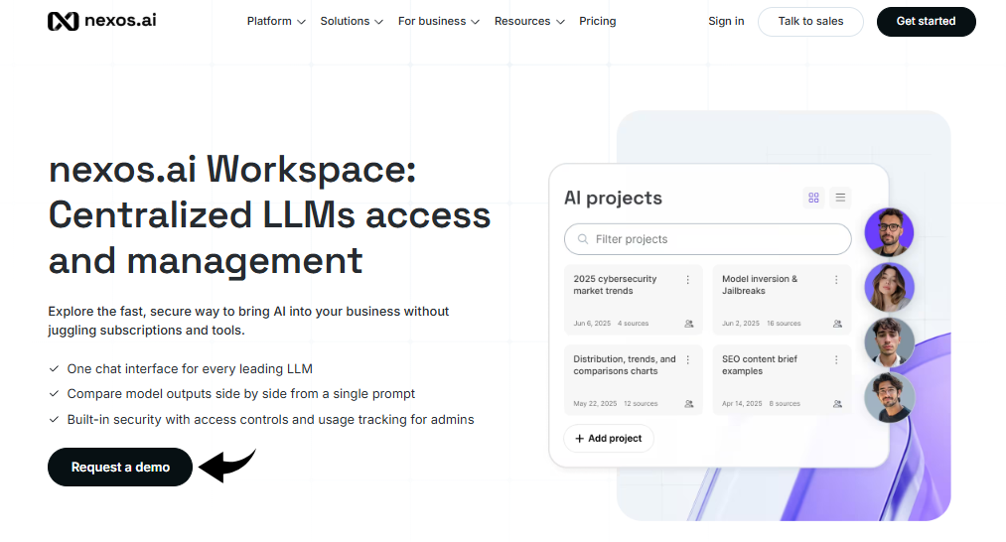Open Distribution, trends, and comparisons charts project

[x=634, y=380]
